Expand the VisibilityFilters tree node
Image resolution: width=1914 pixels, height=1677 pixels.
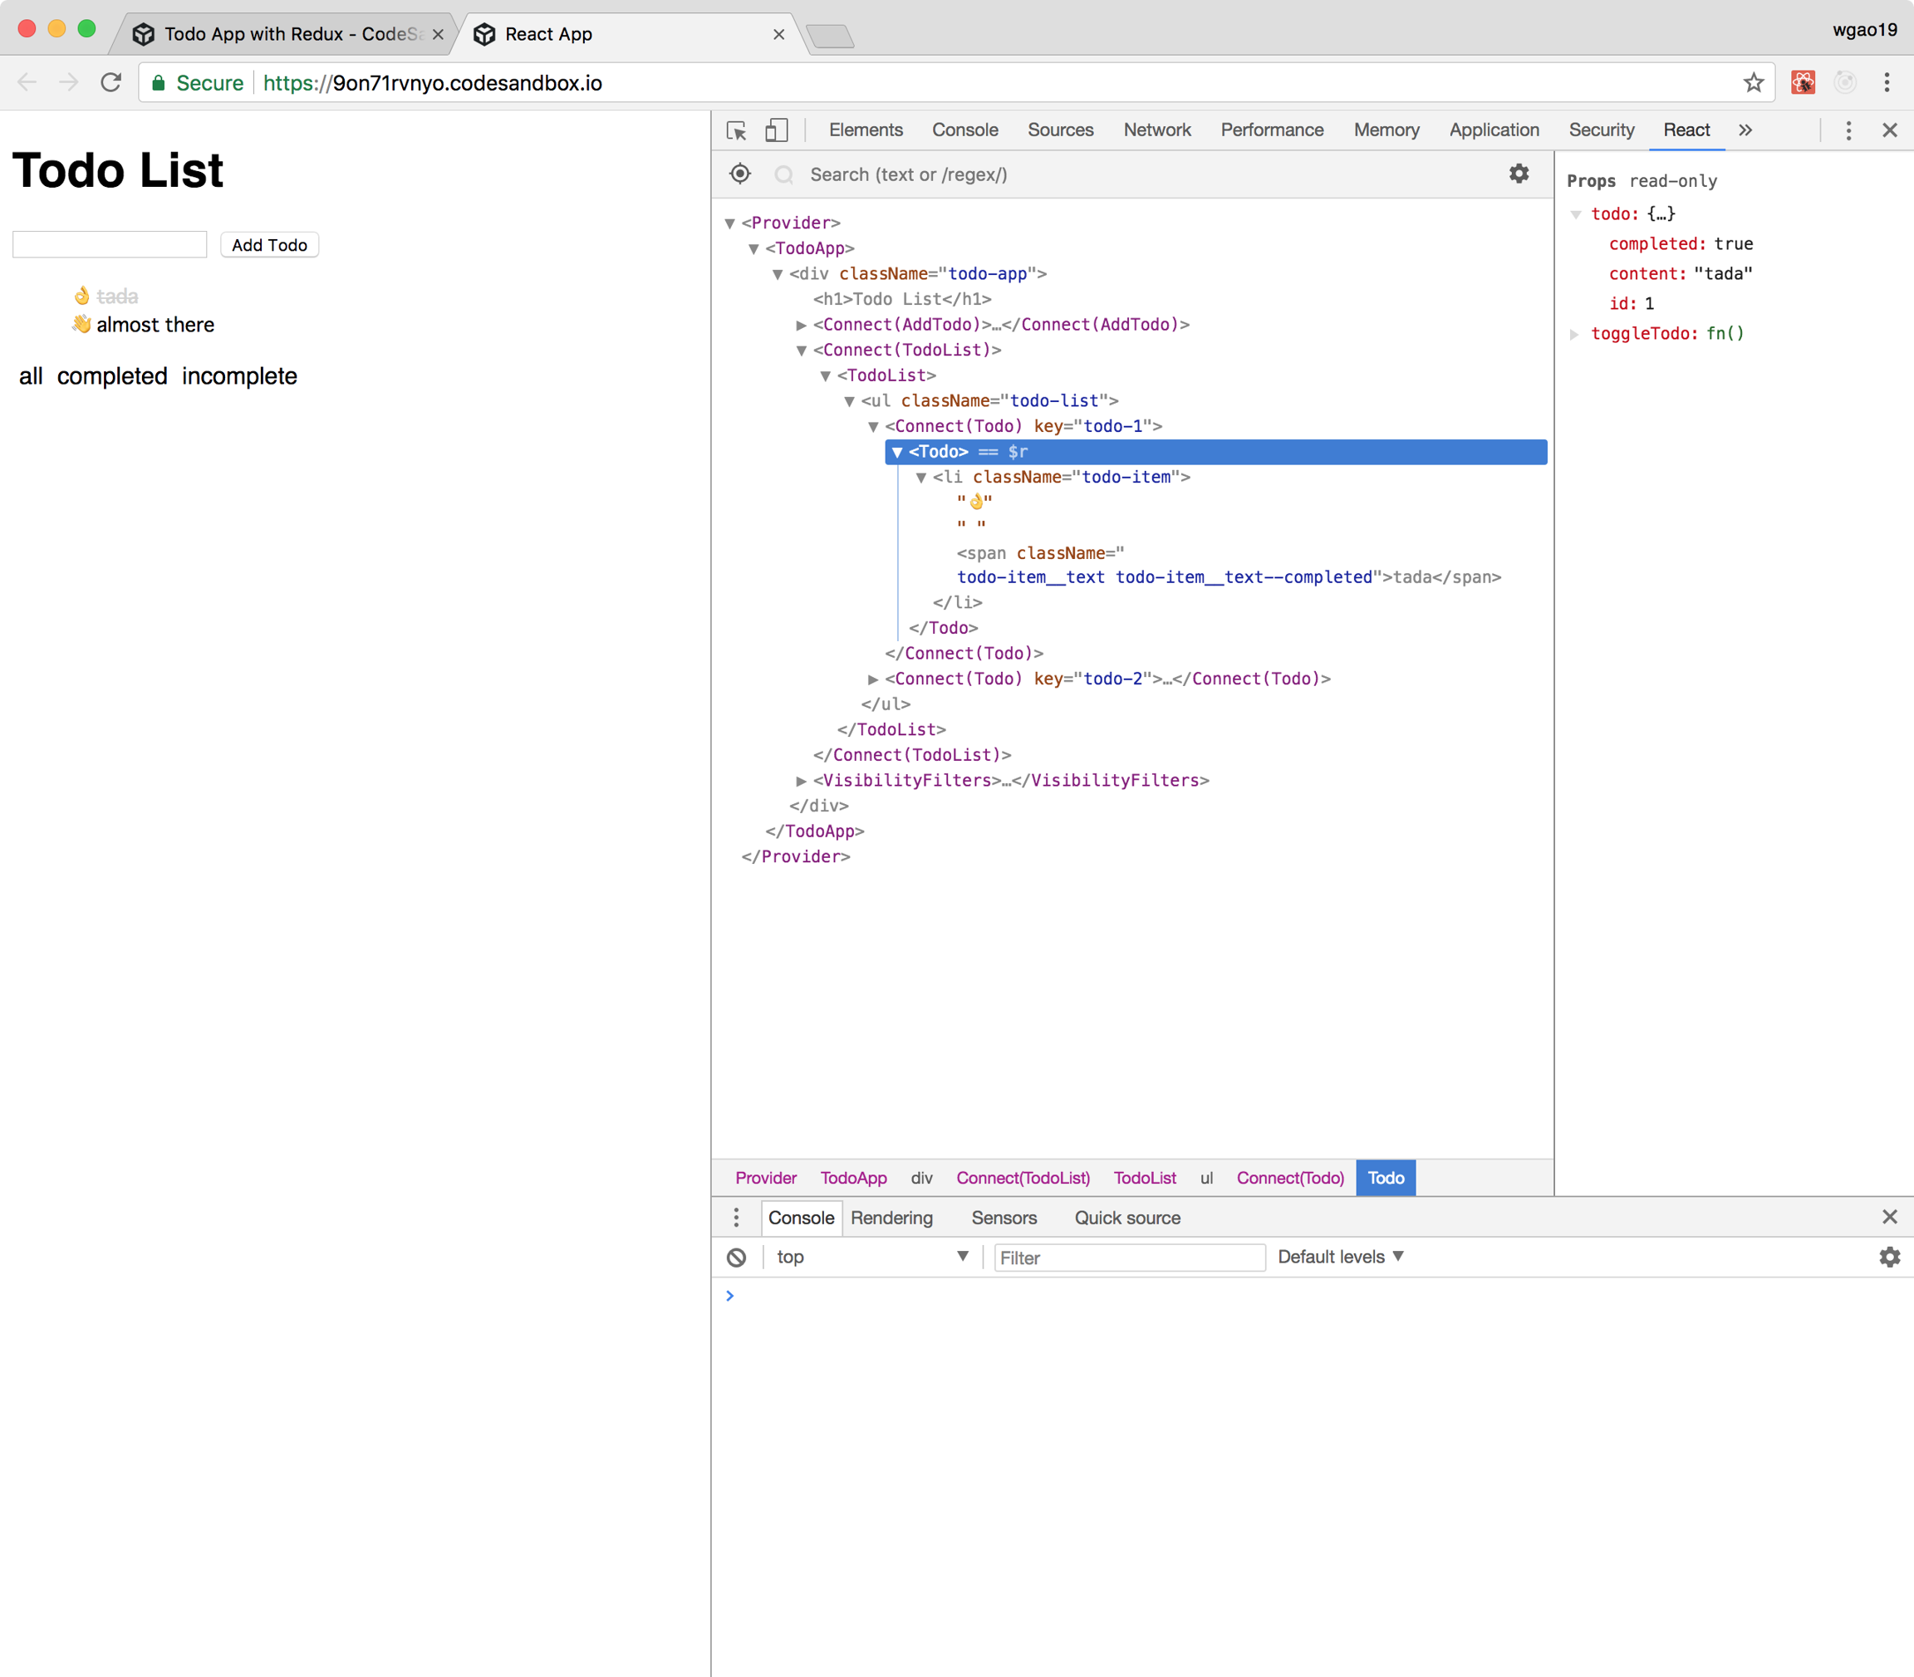[x=801, y=781]
